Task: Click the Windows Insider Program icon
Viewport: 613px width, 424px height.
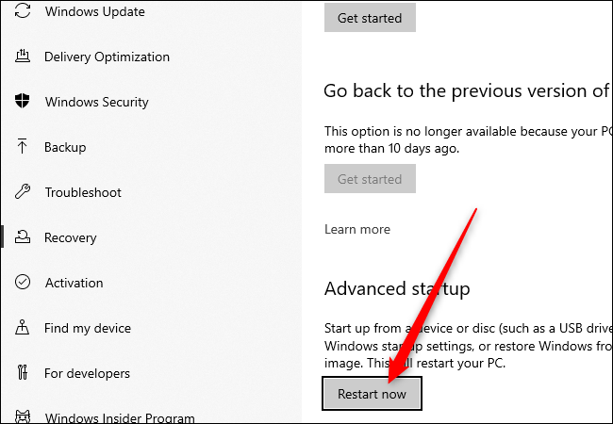Action: click(22, 416)
